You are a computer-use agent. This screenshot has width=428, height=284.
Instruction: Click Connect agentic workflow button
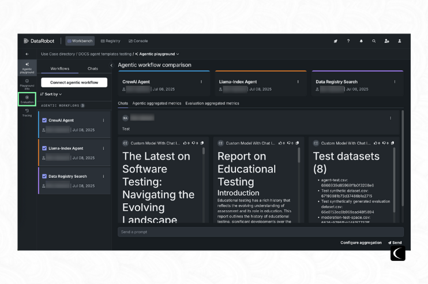[x=74, y=83]
